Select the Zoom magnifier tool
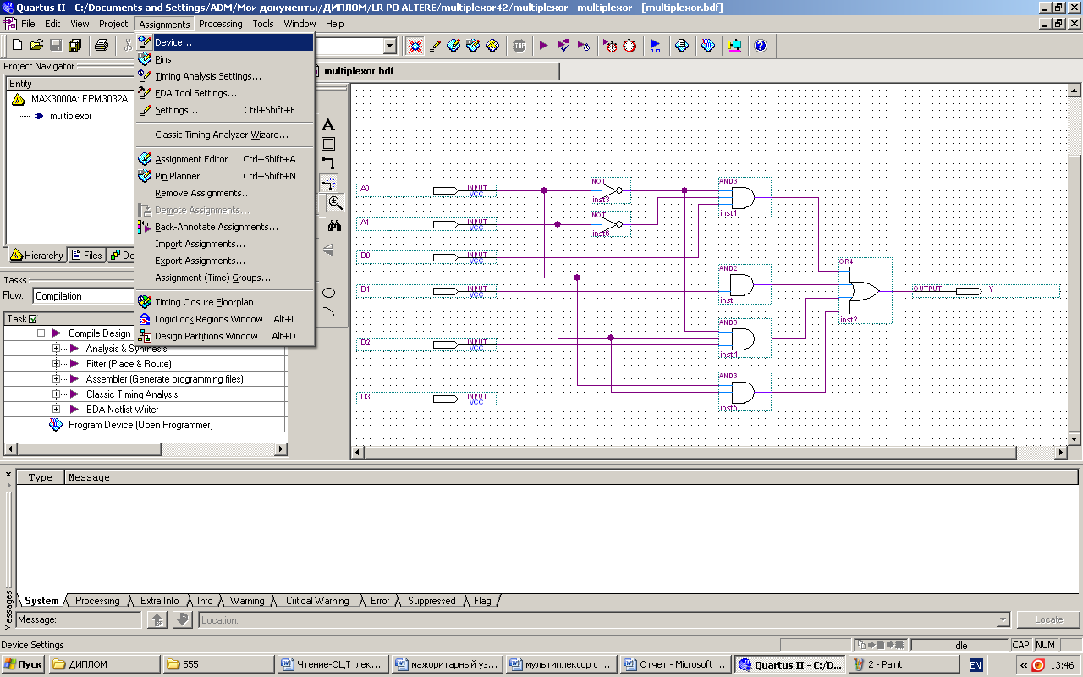 (335, 203)
